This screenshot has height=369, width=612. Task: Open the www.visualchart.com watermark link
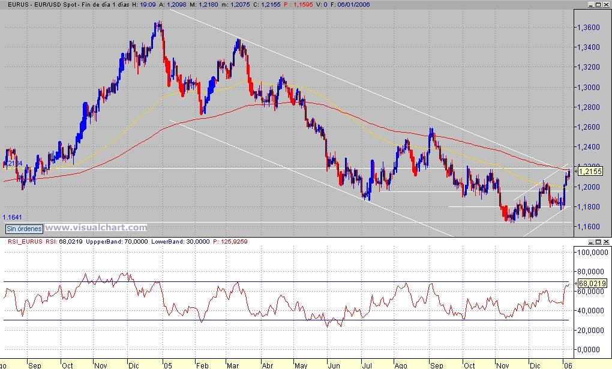click(96, 227)
